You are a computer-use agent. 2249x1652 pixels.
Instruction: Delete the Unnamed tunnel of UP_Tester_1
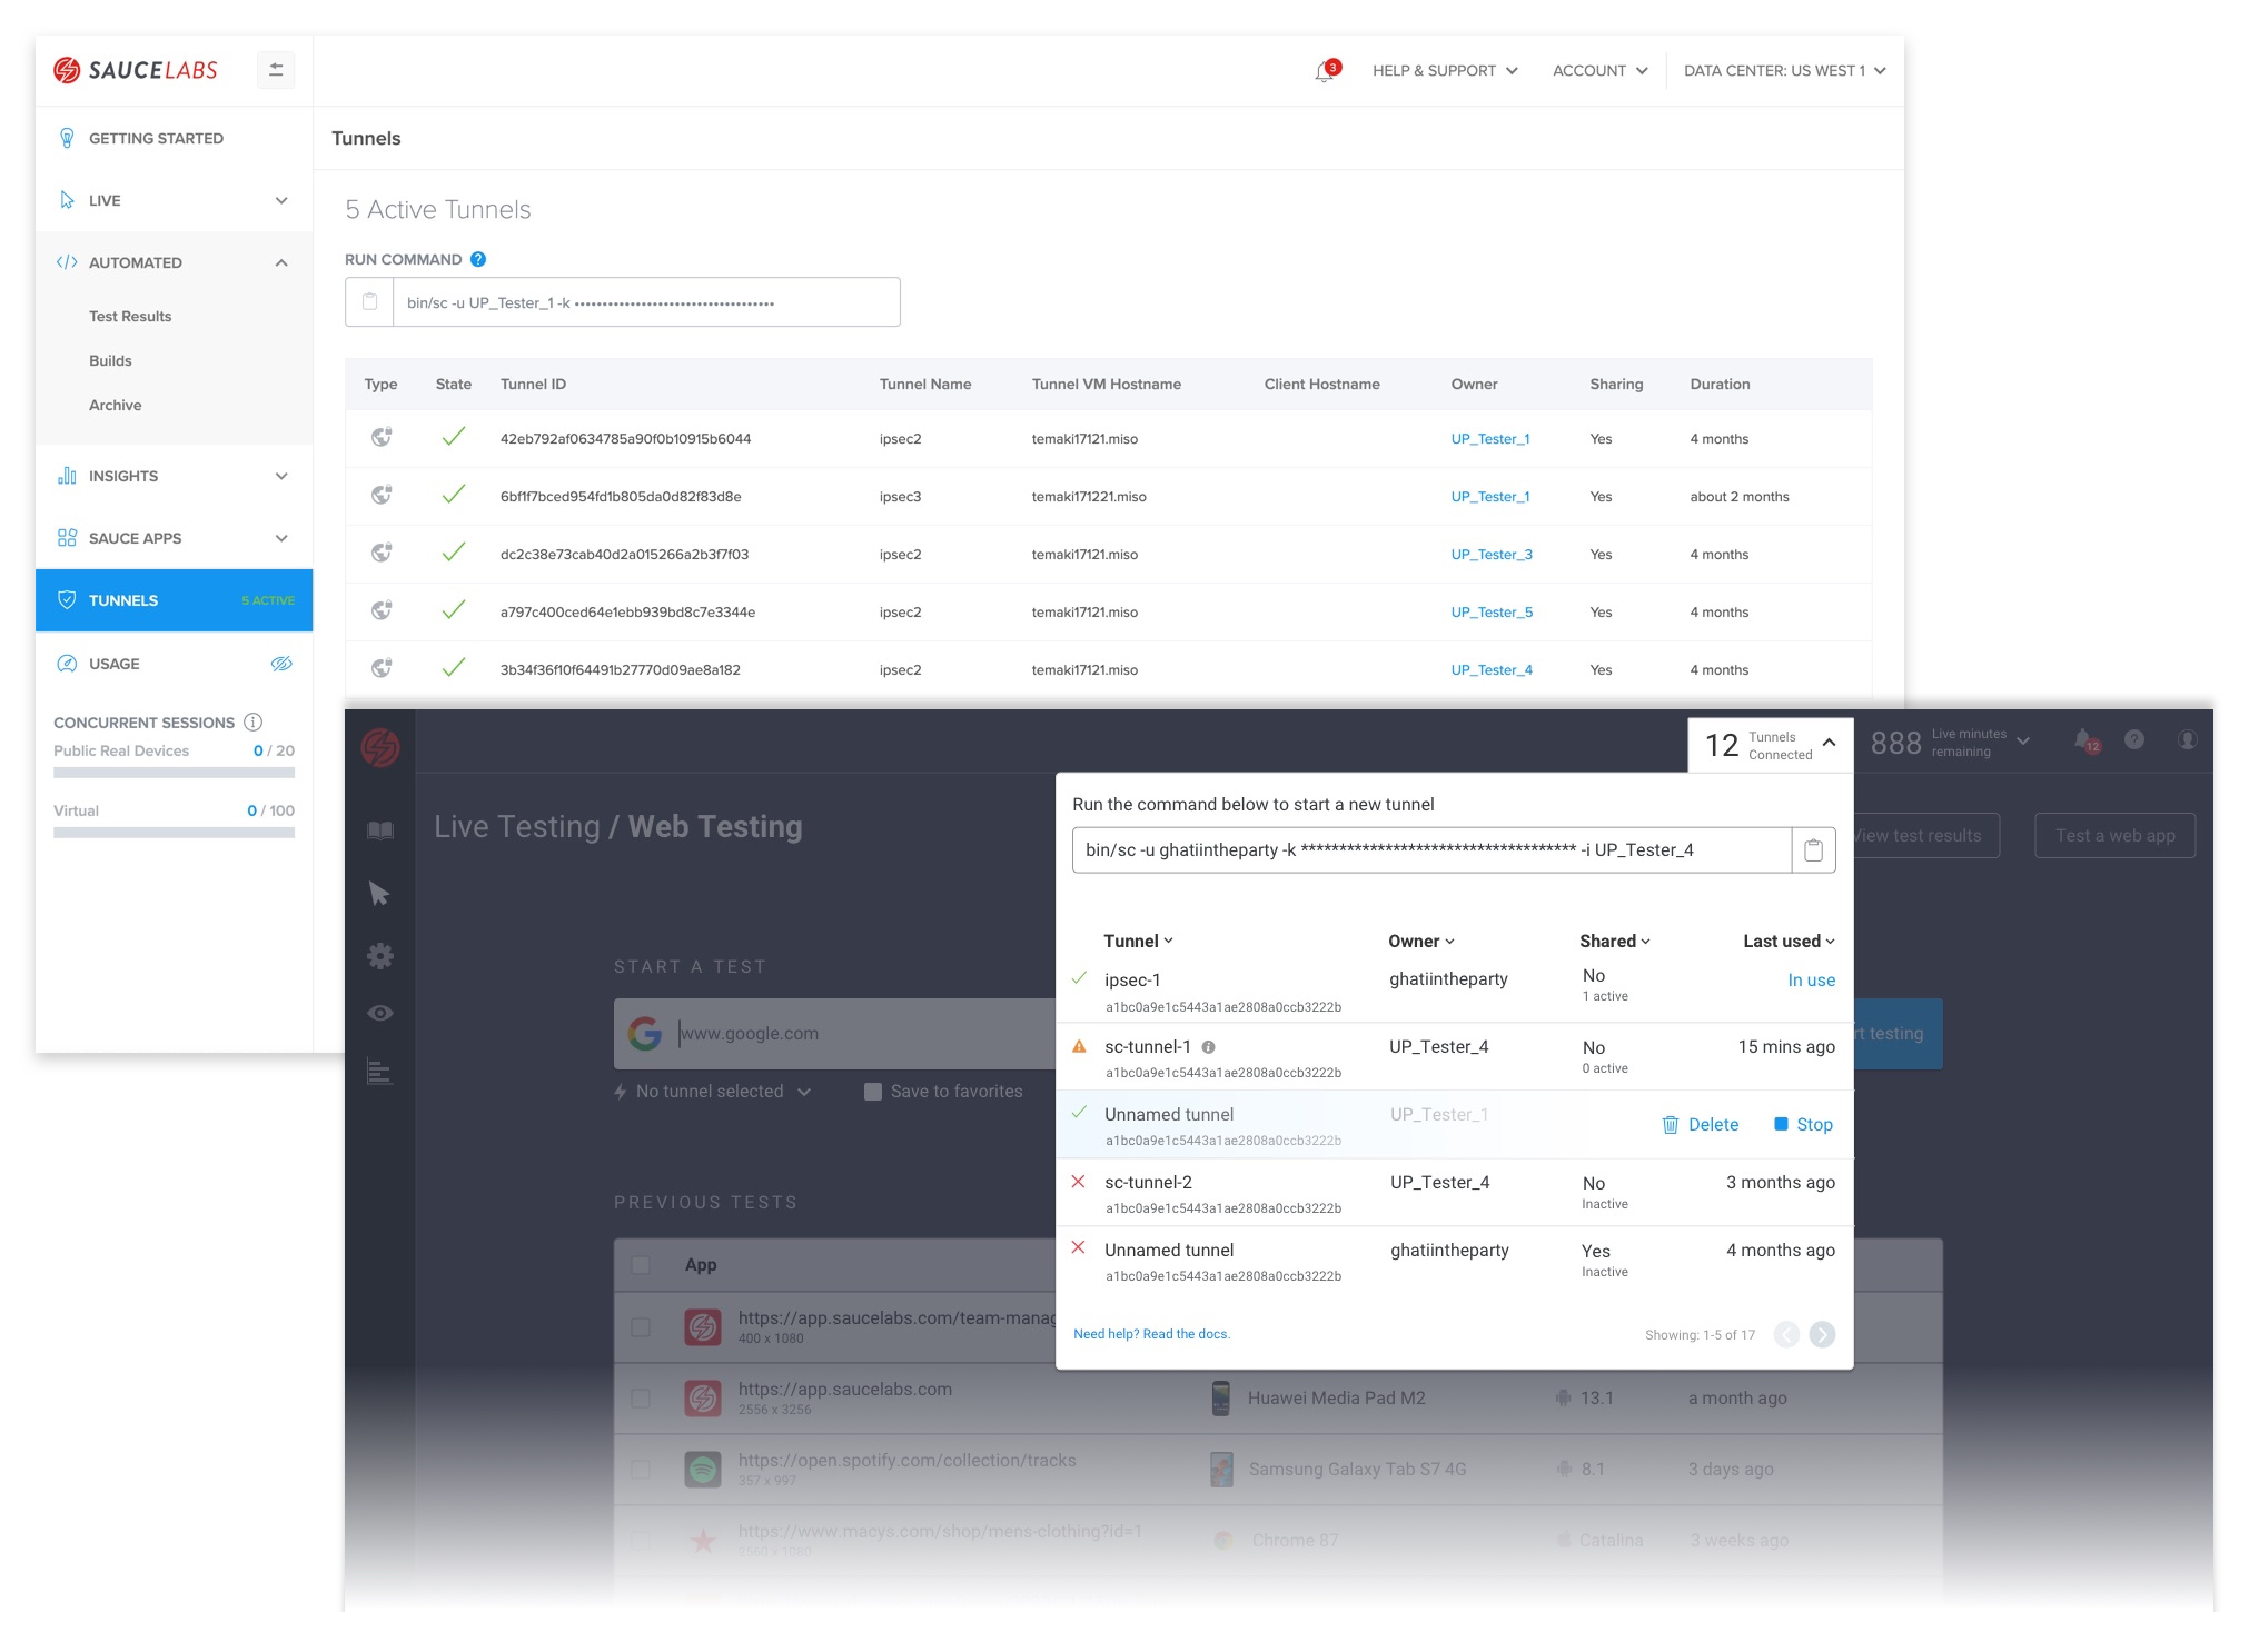[1701, 1125]
